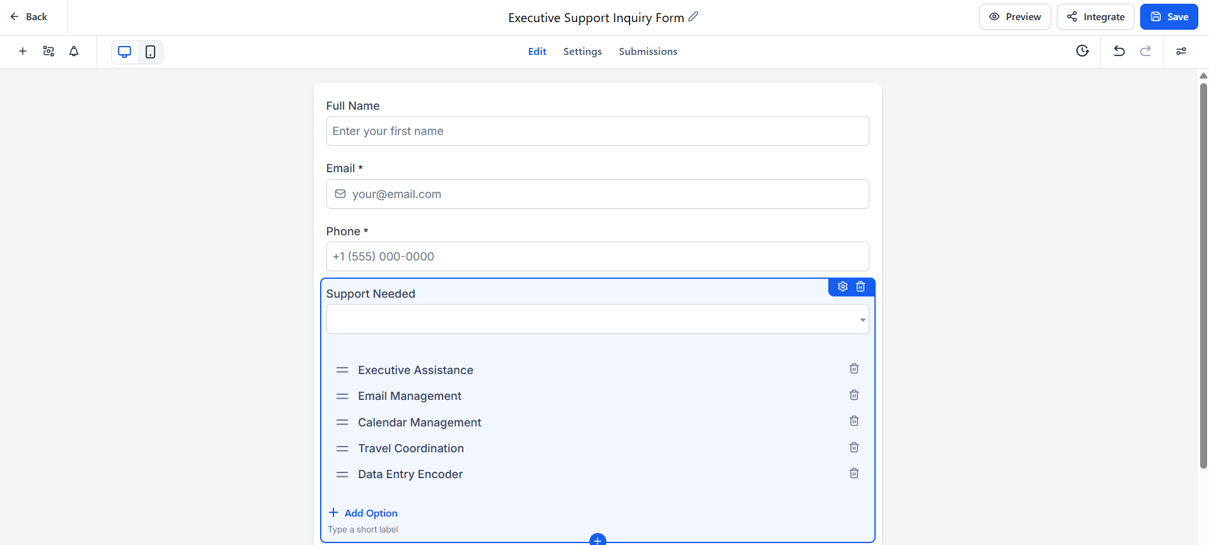Switch to the Settings tab

[x=583, y=52]
